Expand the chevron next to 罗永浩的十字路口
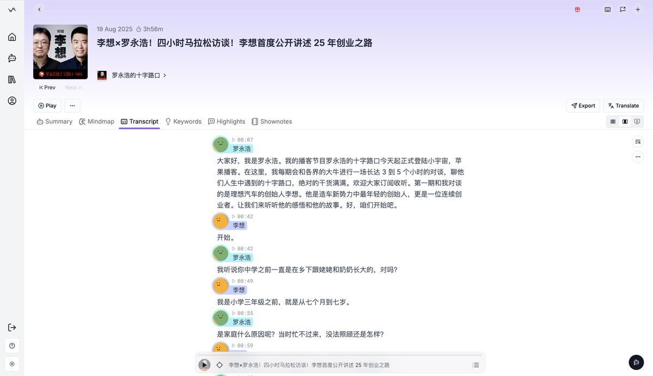The image size is (653, 376). 165,75
